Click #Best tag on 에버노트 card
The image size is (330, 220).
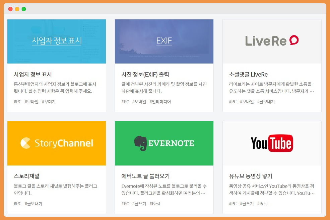pos(155,204)
